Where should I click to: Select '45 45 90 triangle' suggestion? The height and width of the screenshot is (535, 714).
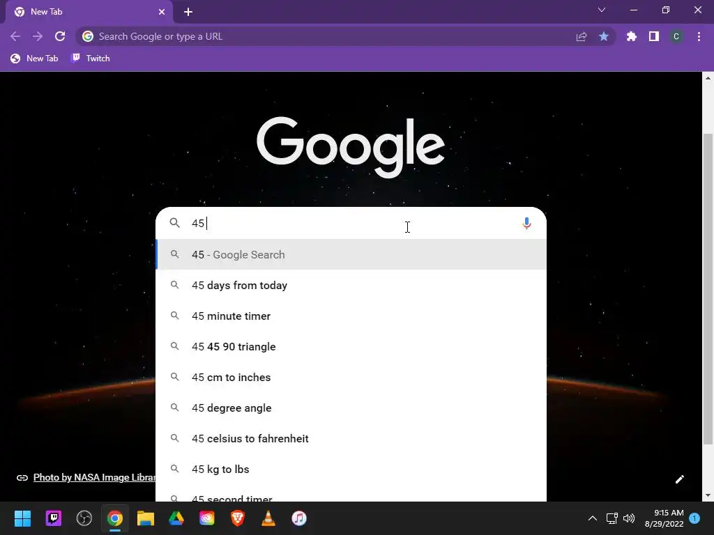pos(351,347)
